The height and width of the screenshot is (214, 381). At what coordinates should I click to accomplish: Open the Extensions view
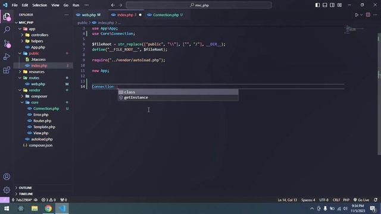pyautogui.click(x=7, y=70)
